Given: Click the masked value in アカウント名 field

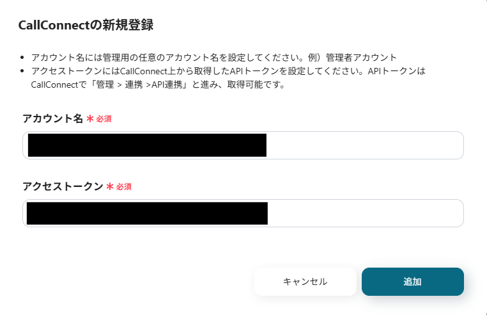Looking at the screenshot, I should [x=146, y=145].
